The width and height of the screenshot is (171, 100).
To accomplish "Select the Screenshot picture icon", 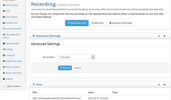I will pyautogui.click(x=4, y=23).
